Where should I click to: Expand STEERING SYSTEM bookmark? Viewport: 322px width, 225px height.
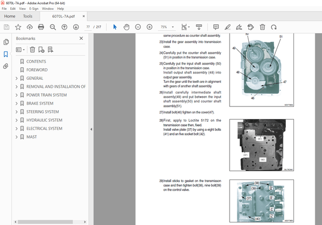[x=17, y=112]
